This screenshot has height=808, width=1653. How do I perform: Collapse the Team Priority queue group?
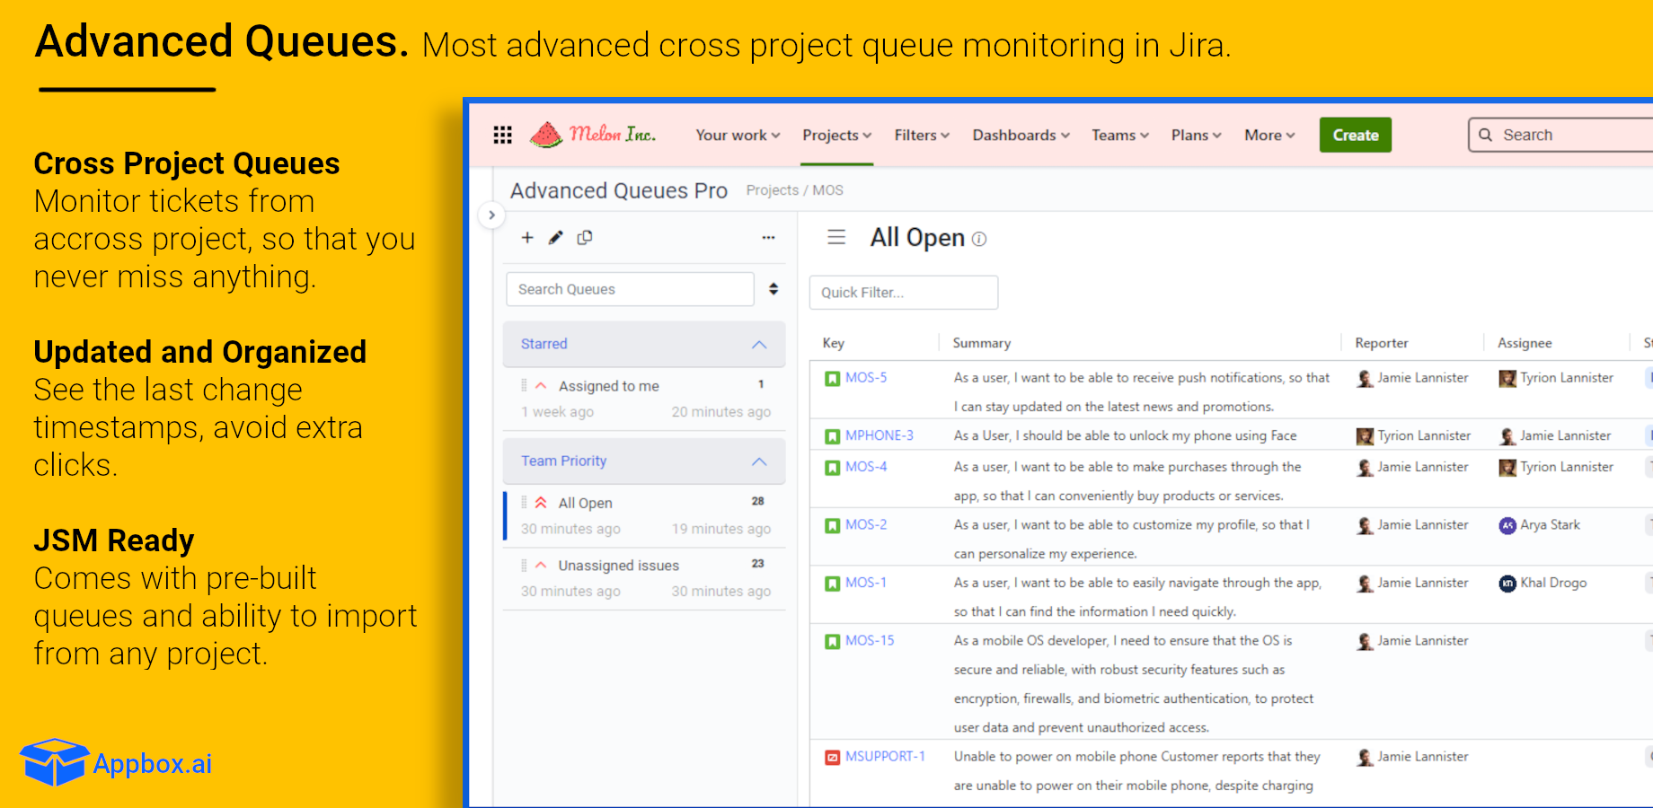coord(759,461)
